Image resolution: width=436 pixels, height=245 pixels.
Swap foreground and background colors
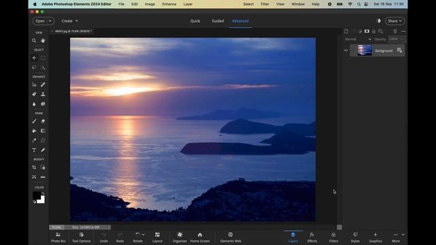[43, 193]
